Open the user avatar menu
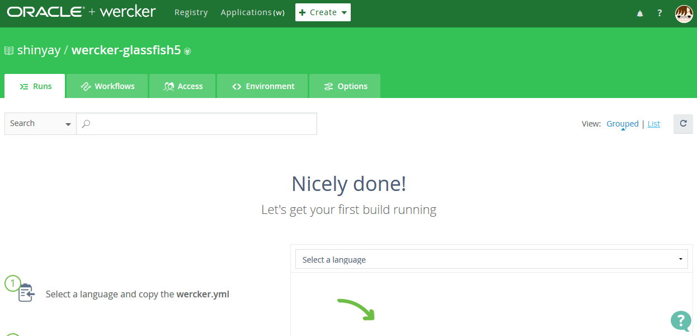Image resolution: width=697 pixels, height=336 pixels. 684,13
